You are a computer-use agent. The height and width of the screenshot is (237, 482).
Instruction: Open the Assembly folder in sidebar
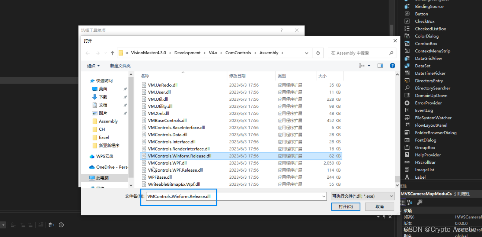point(105,121)
